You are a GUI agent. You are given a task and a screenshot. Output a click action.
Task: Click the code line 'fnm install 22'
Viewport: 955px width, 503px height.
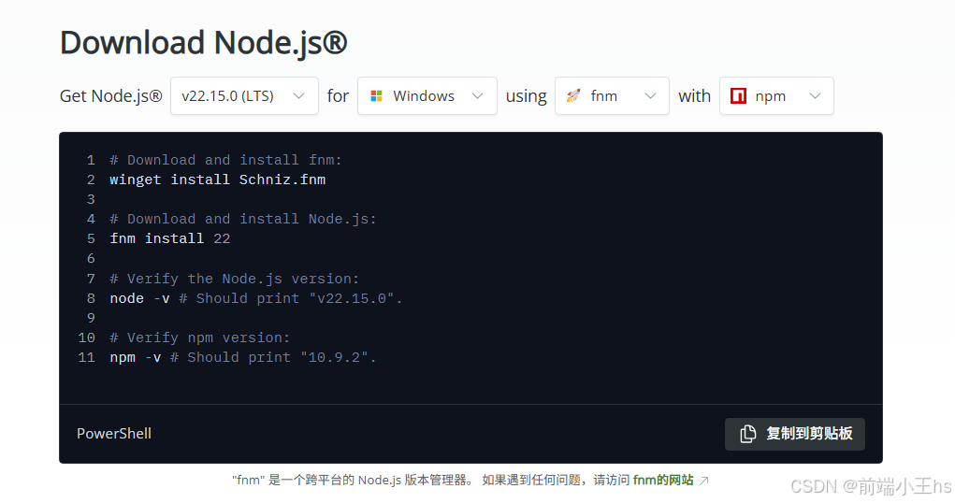[x=170, y=238]
